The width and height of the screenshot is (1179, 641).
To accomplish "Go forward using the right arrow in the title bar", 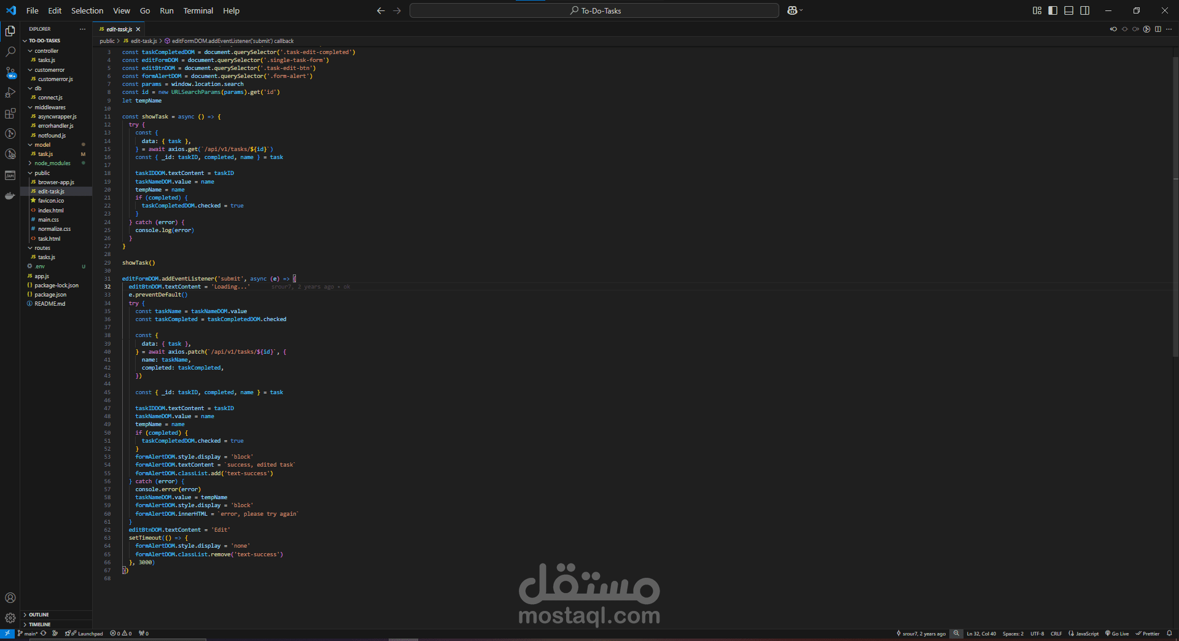I will pyautogui.click(x=397, y=10).
